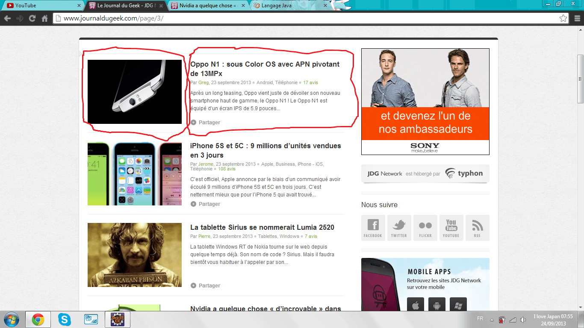Image resolution: width=584 pixels, height=328 pixels.
Task: Click the Chrome taskbar icon
Action: 38,319
